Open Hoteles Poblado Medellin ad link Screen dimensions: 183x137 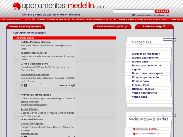[36, 42]
